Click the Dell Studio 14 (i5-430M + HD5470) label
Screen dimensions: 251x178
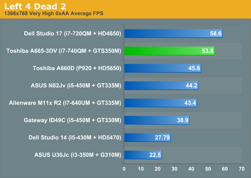tap(75, 138)
